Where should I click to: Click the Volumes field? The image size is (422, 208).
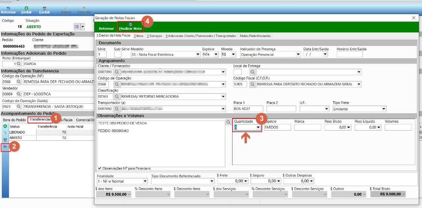[398, 127]
